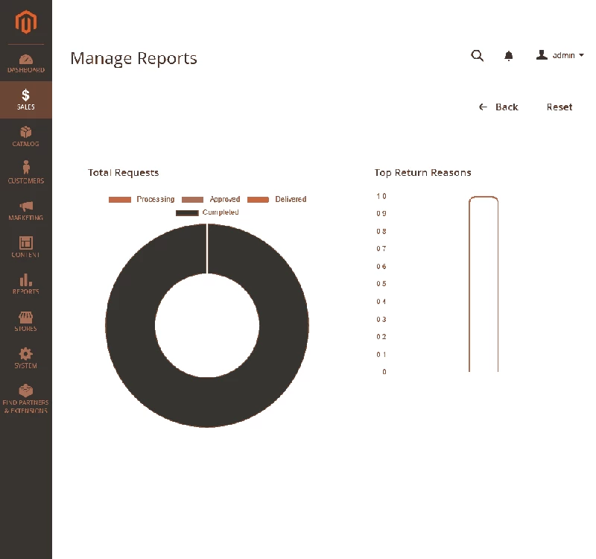Toggle Processing legend color swatch
596x559 pixels.
click(x=120, y=200)
